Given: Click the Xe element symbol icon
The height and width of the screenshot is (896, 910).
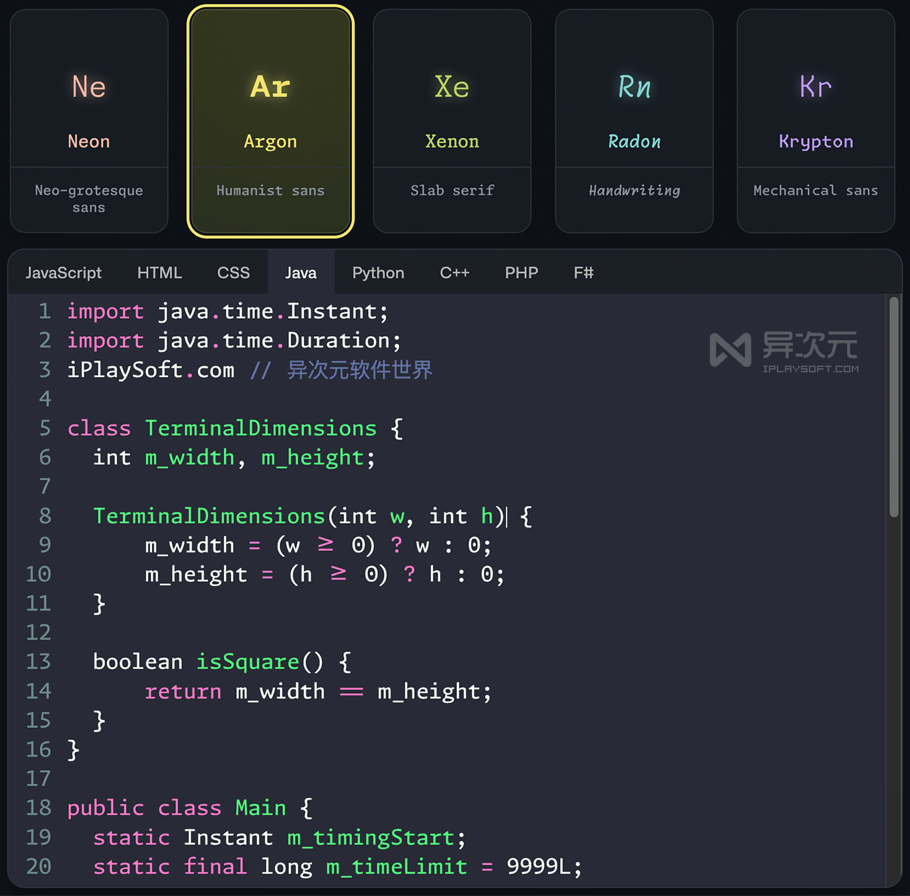Looking at the screenshot, I should point(452,86).
